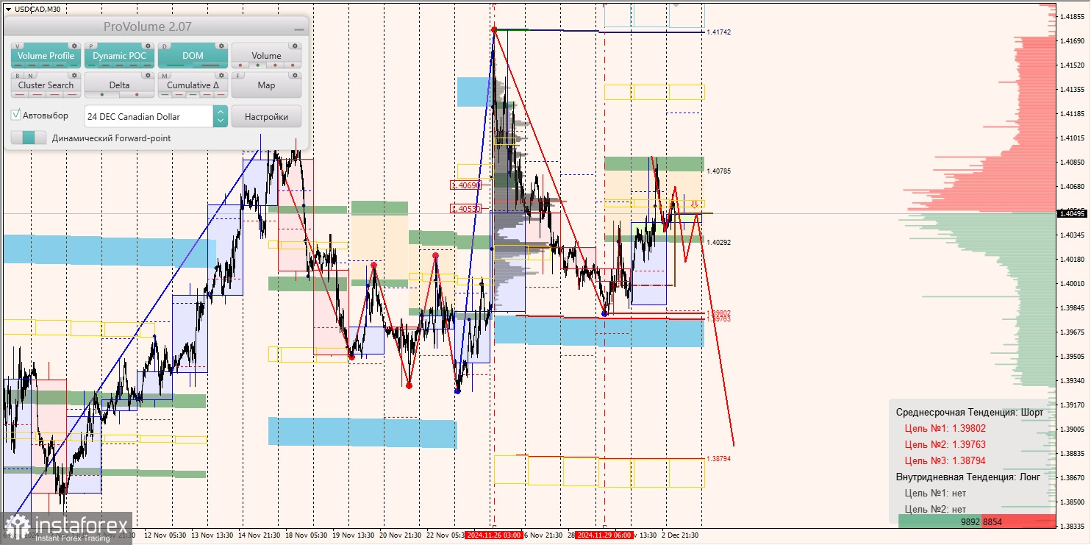This screenshot has height=545, width=1091.
Task: Select the green dot under Volume
Action: (258, 65)
